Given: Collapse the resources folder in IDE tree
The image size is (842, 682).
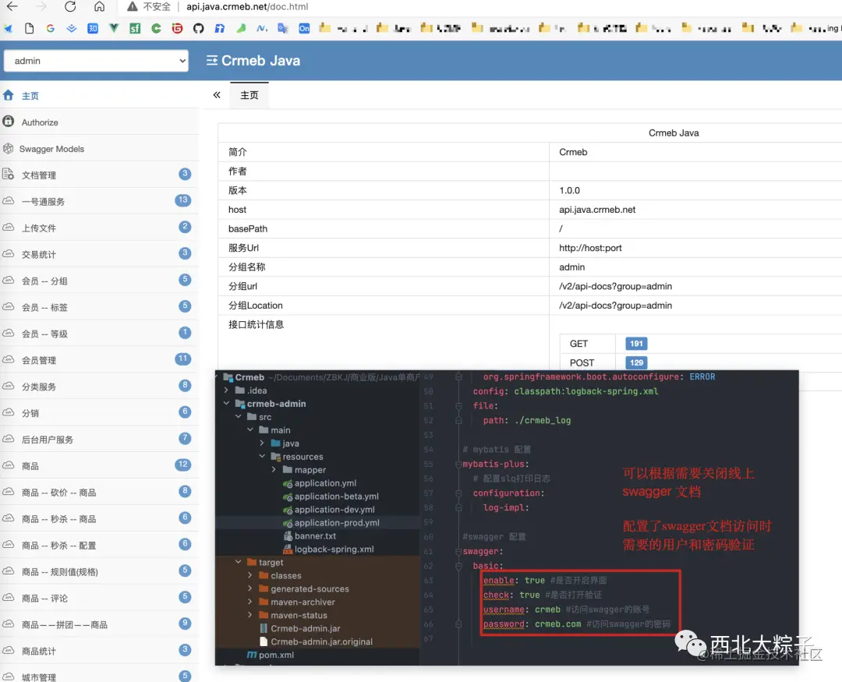Looking at the screenshot, I should click(262, 457).
